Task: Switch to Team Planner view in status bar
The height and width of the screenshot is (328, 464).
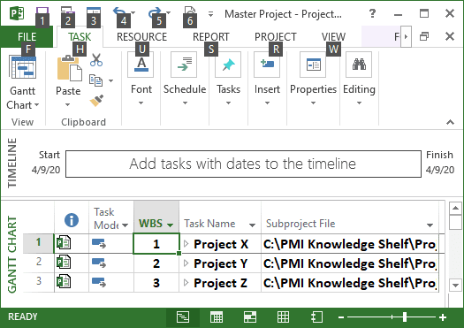Action: tap(250, 317)
